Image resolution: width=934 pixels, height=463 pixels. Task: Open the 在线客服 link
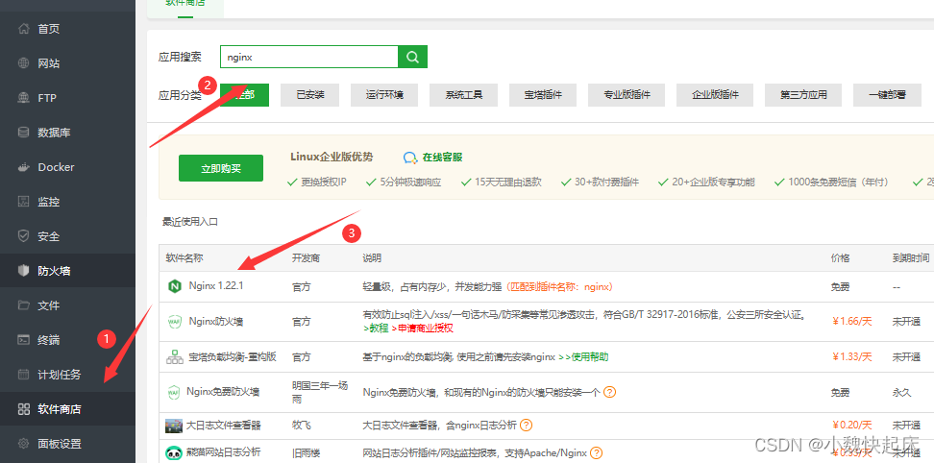(x=442, y=158)
